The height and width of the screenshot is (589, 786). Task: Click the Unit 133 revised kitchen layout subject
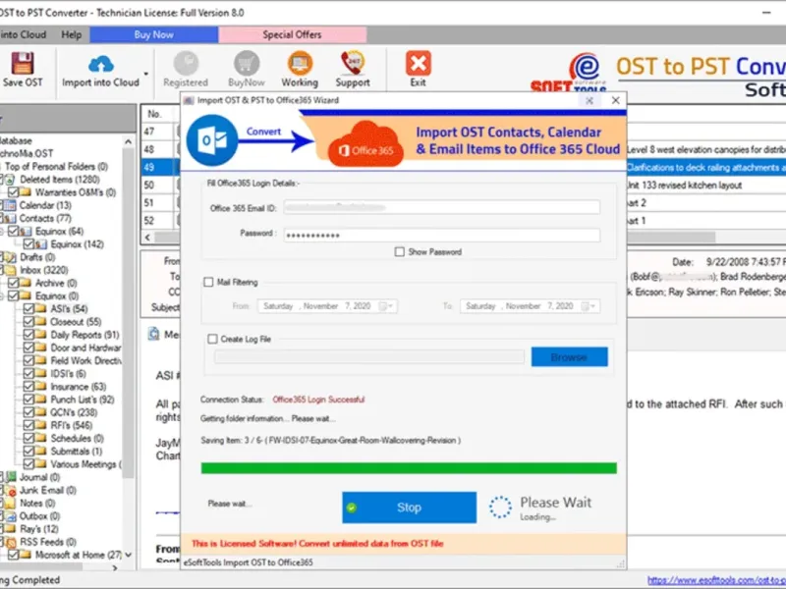685,186
